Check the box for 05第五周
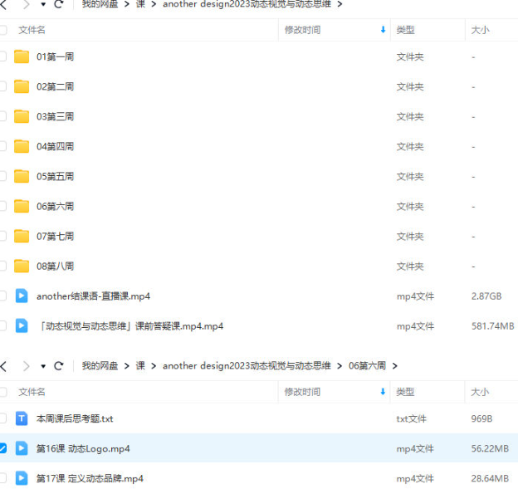518x489 pixels. (2, 176)
